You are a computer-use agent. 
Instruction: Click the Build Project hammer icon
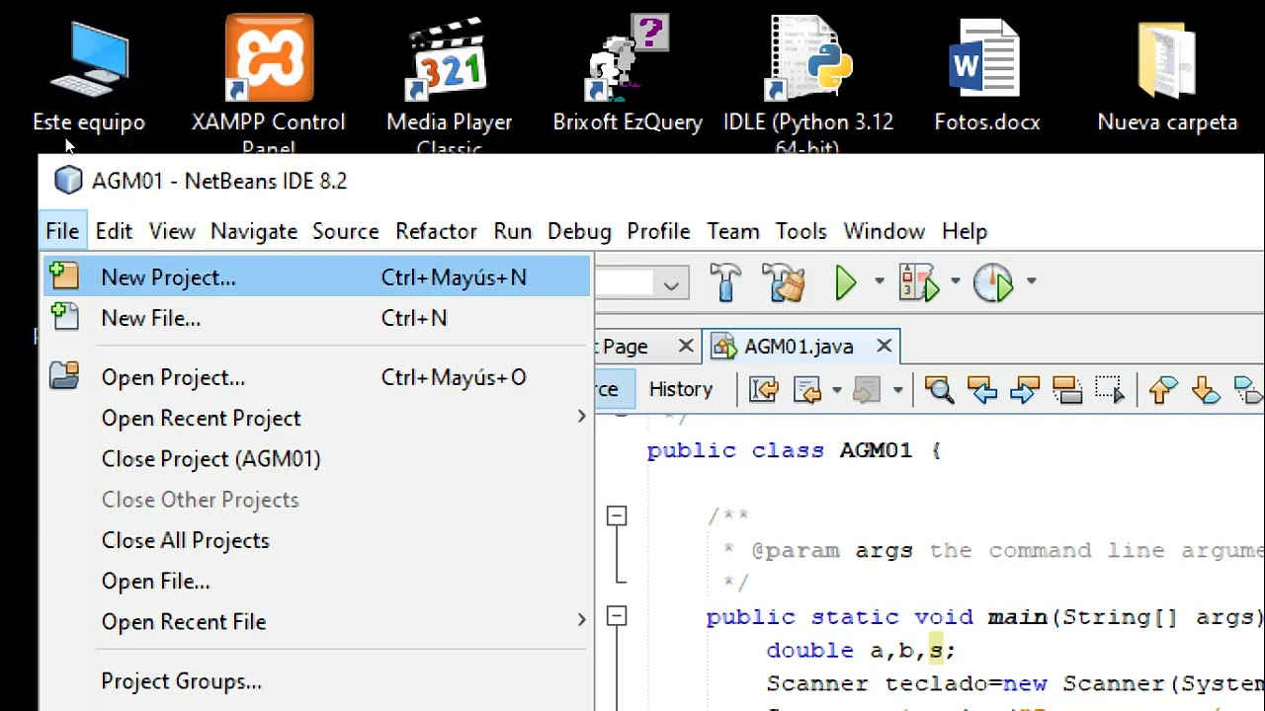725,282
